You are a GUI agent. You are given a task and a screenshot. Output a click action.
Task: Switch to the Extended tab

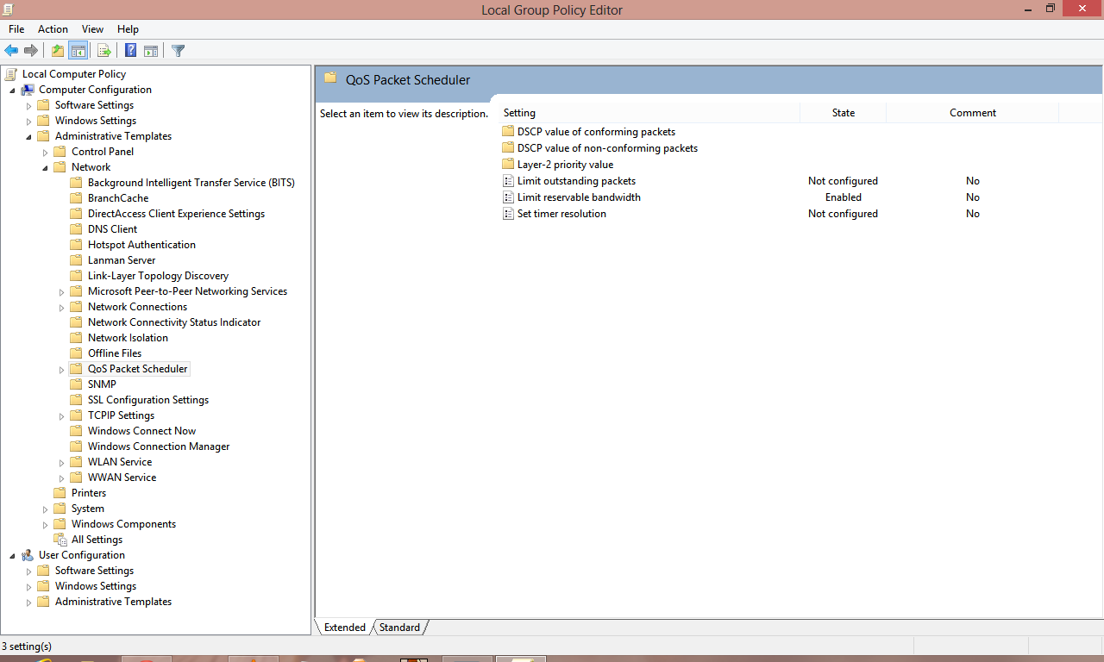click(345, 628)
